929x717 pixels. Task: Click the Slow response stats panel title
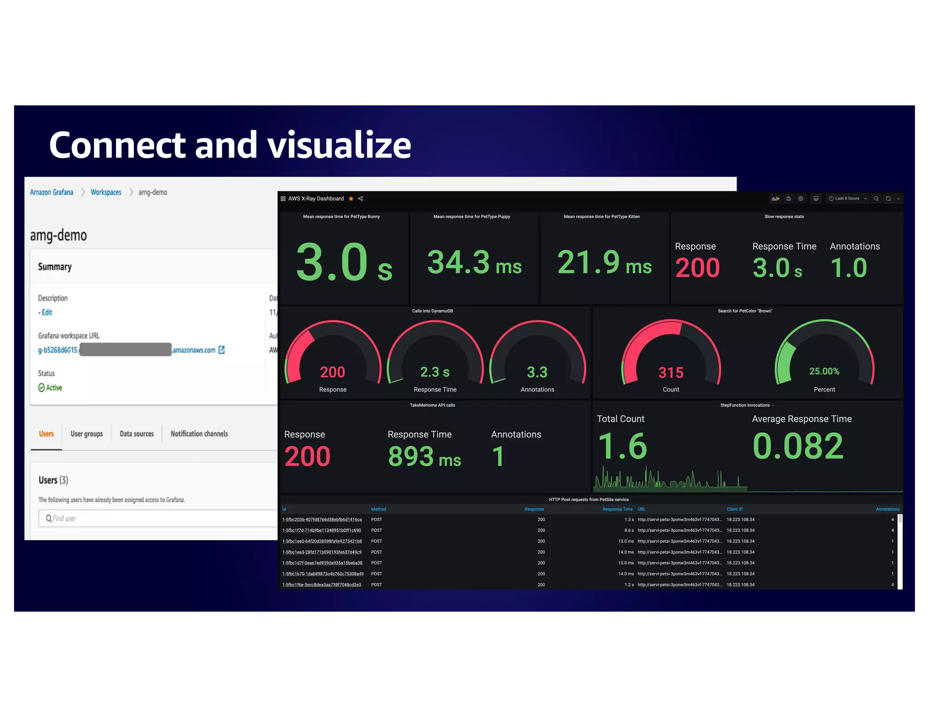point(784,217)
